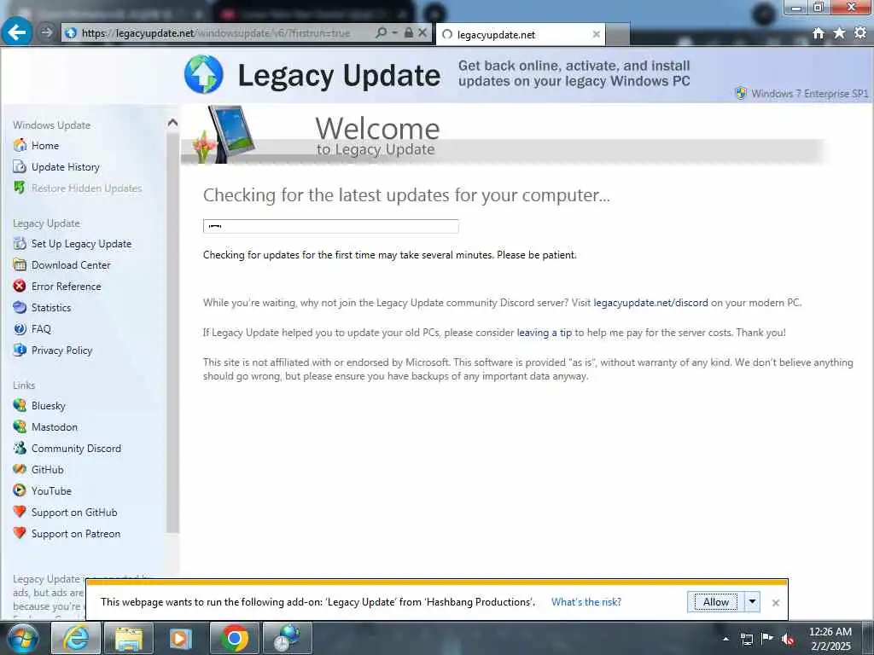Viewport: 874px width, 655px height.
Task: Click the YouTube play icon
Action: coord(20,490)
